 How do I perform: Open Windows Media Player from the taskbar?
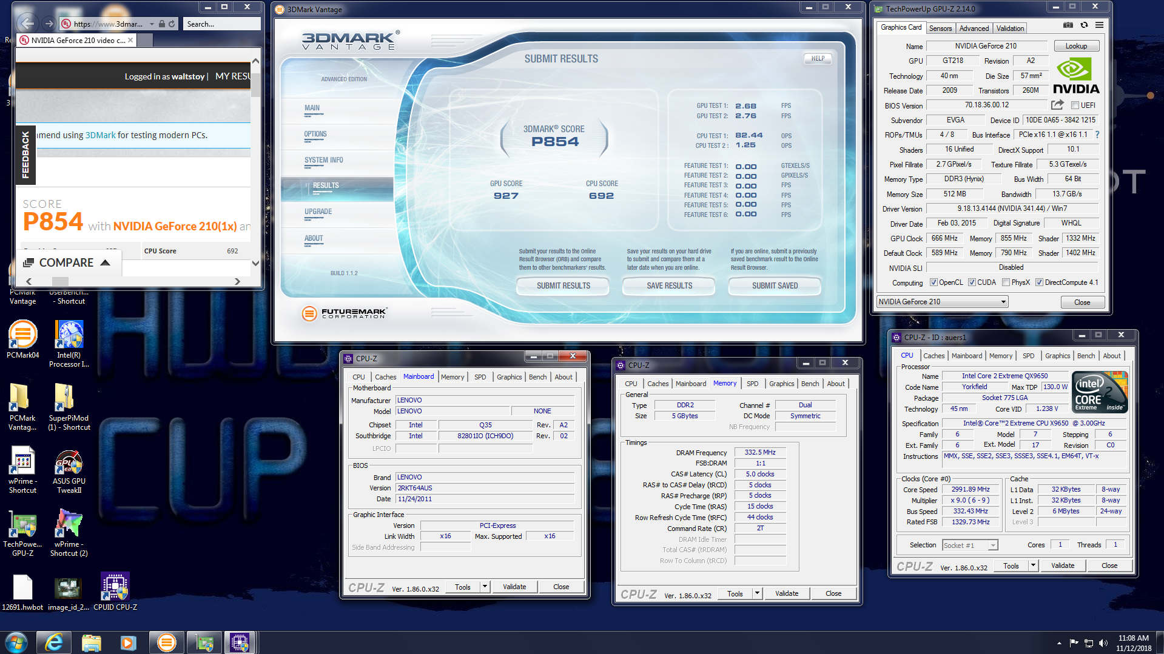point(128,642)
